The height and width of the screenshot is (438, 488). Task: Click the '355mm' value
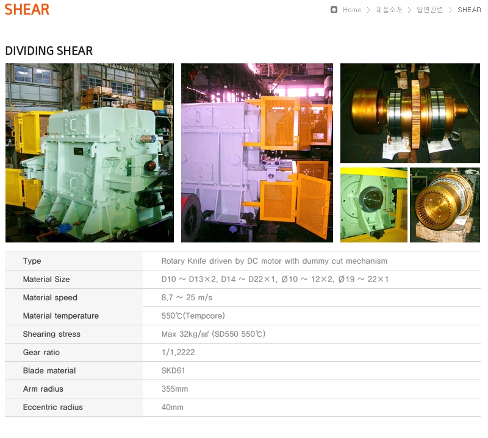pyautogui.click(x=174, y=389)
